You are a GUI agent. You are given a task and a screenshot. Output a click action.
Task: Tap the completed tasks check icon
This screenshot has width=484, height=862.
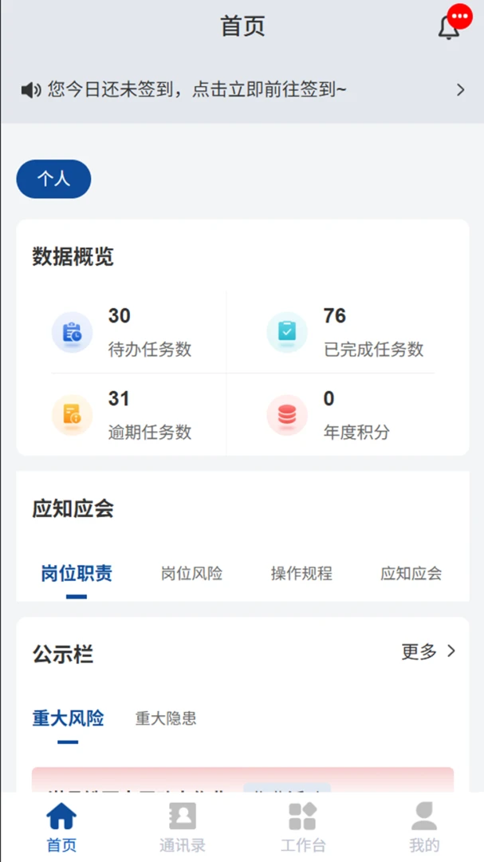click(x=287, y=332)
